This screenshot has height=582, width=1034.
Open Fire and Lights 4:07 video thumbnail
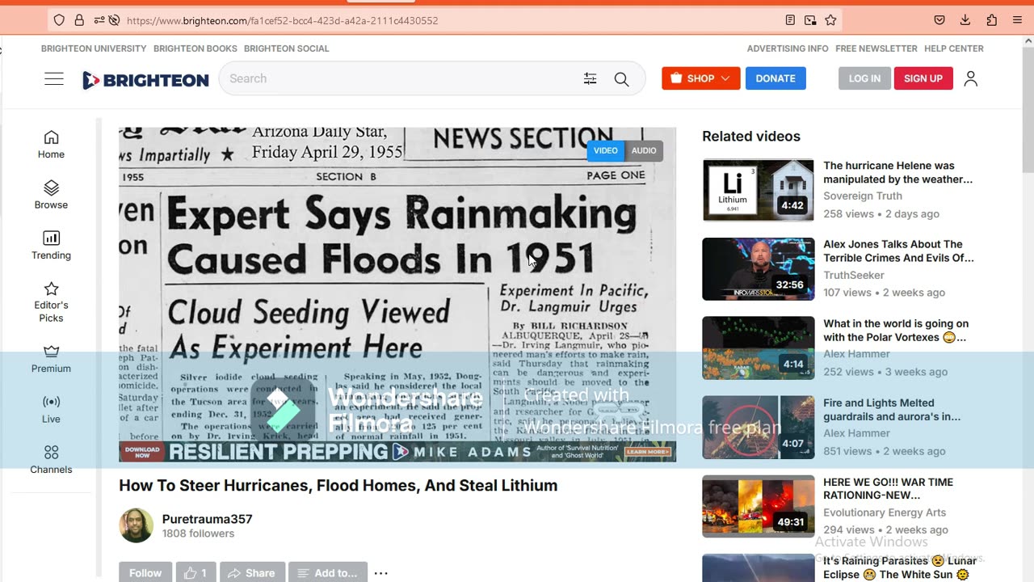pos(759,428)
